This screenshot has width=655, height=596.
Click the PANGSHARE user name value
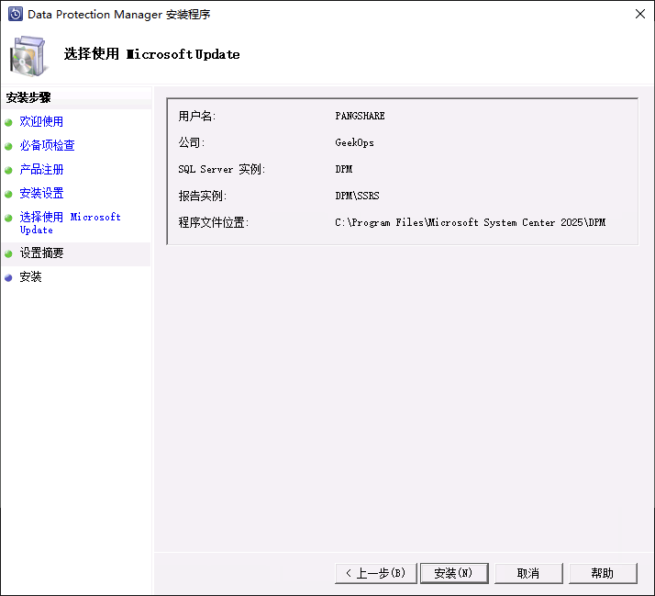[360, 116]
